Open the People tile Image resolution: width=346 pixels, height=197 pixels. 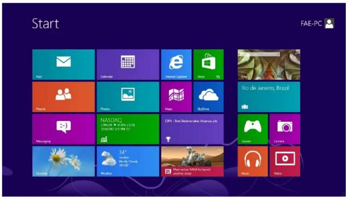point(64,97)
